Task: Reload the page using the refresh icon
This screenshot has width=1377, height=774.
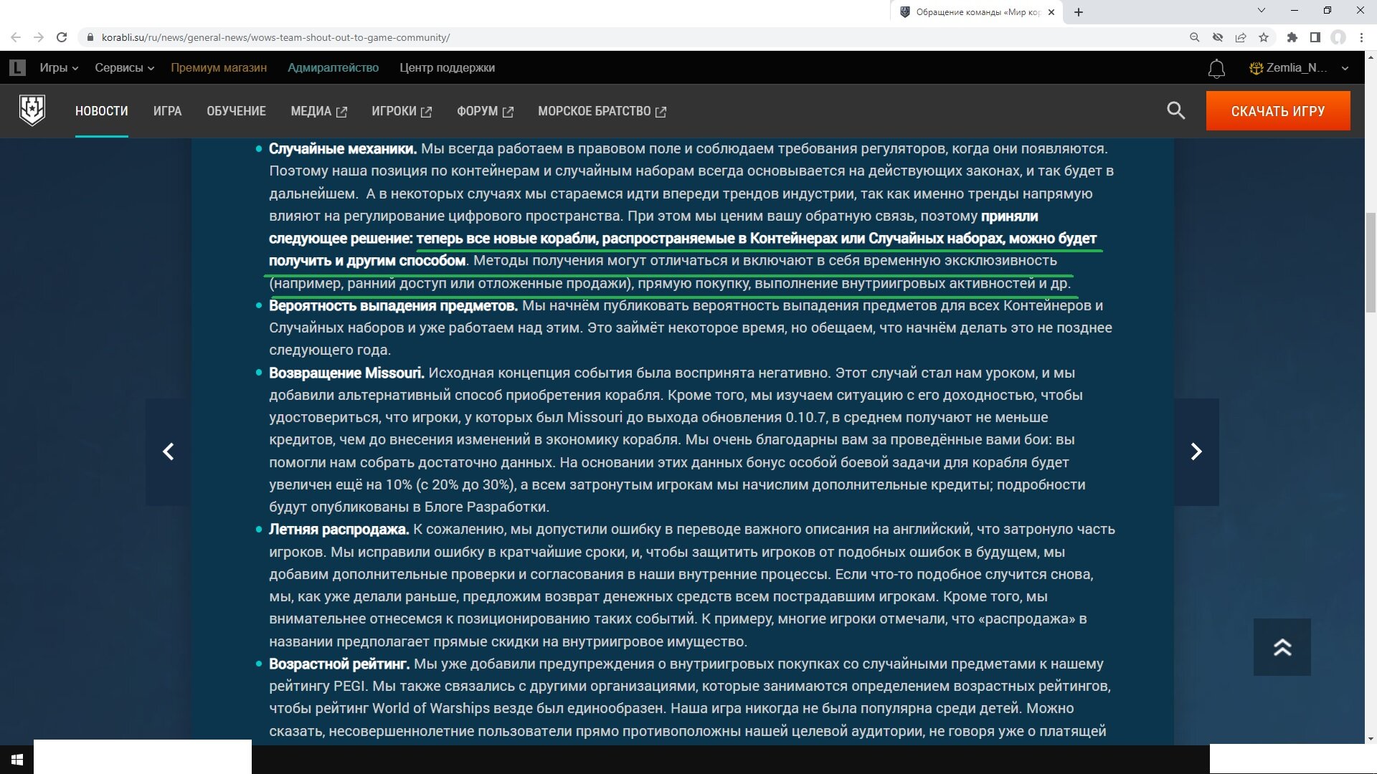Action: click(x=62, y=37)
